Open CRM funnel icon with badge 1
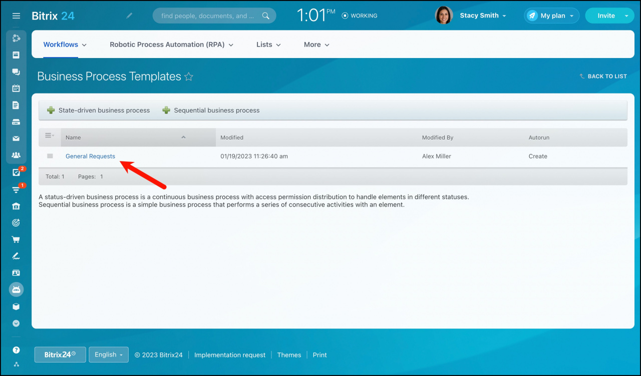Viewport: 641px width, 376px height. (16, 189)
